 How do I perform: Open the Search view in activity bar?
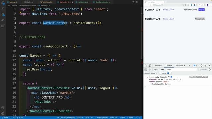(3, 9)
